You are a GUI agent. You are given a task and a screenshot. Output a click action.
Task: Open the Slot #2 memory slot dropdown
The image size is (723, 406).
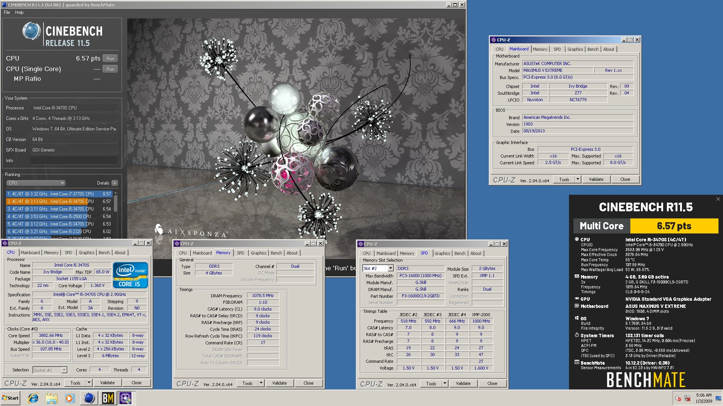pyautogui.click(x=390, y=268)
